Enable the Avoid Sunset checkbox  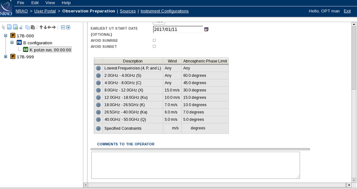(x=154, y=46)
